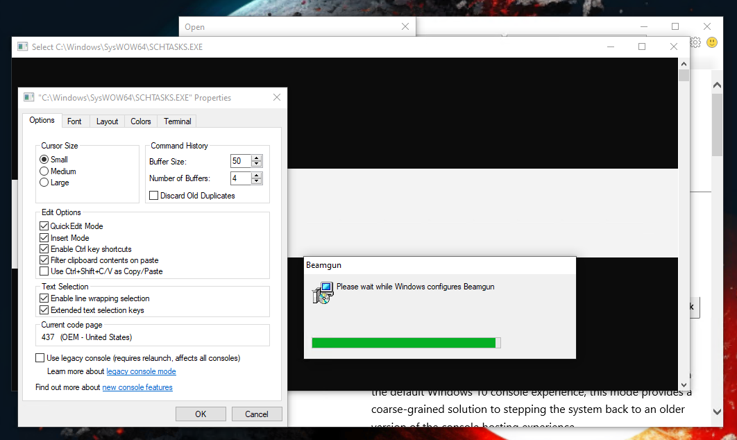Enable Discard Old Duplicates
737x440 pixels.
tap(154, 196)
